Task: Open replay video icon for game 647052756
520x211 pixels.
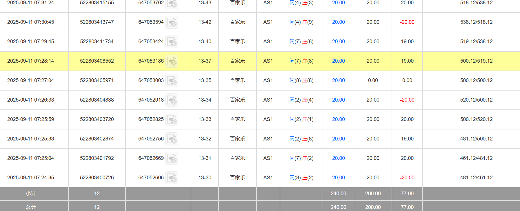Action: coord(172,139)
